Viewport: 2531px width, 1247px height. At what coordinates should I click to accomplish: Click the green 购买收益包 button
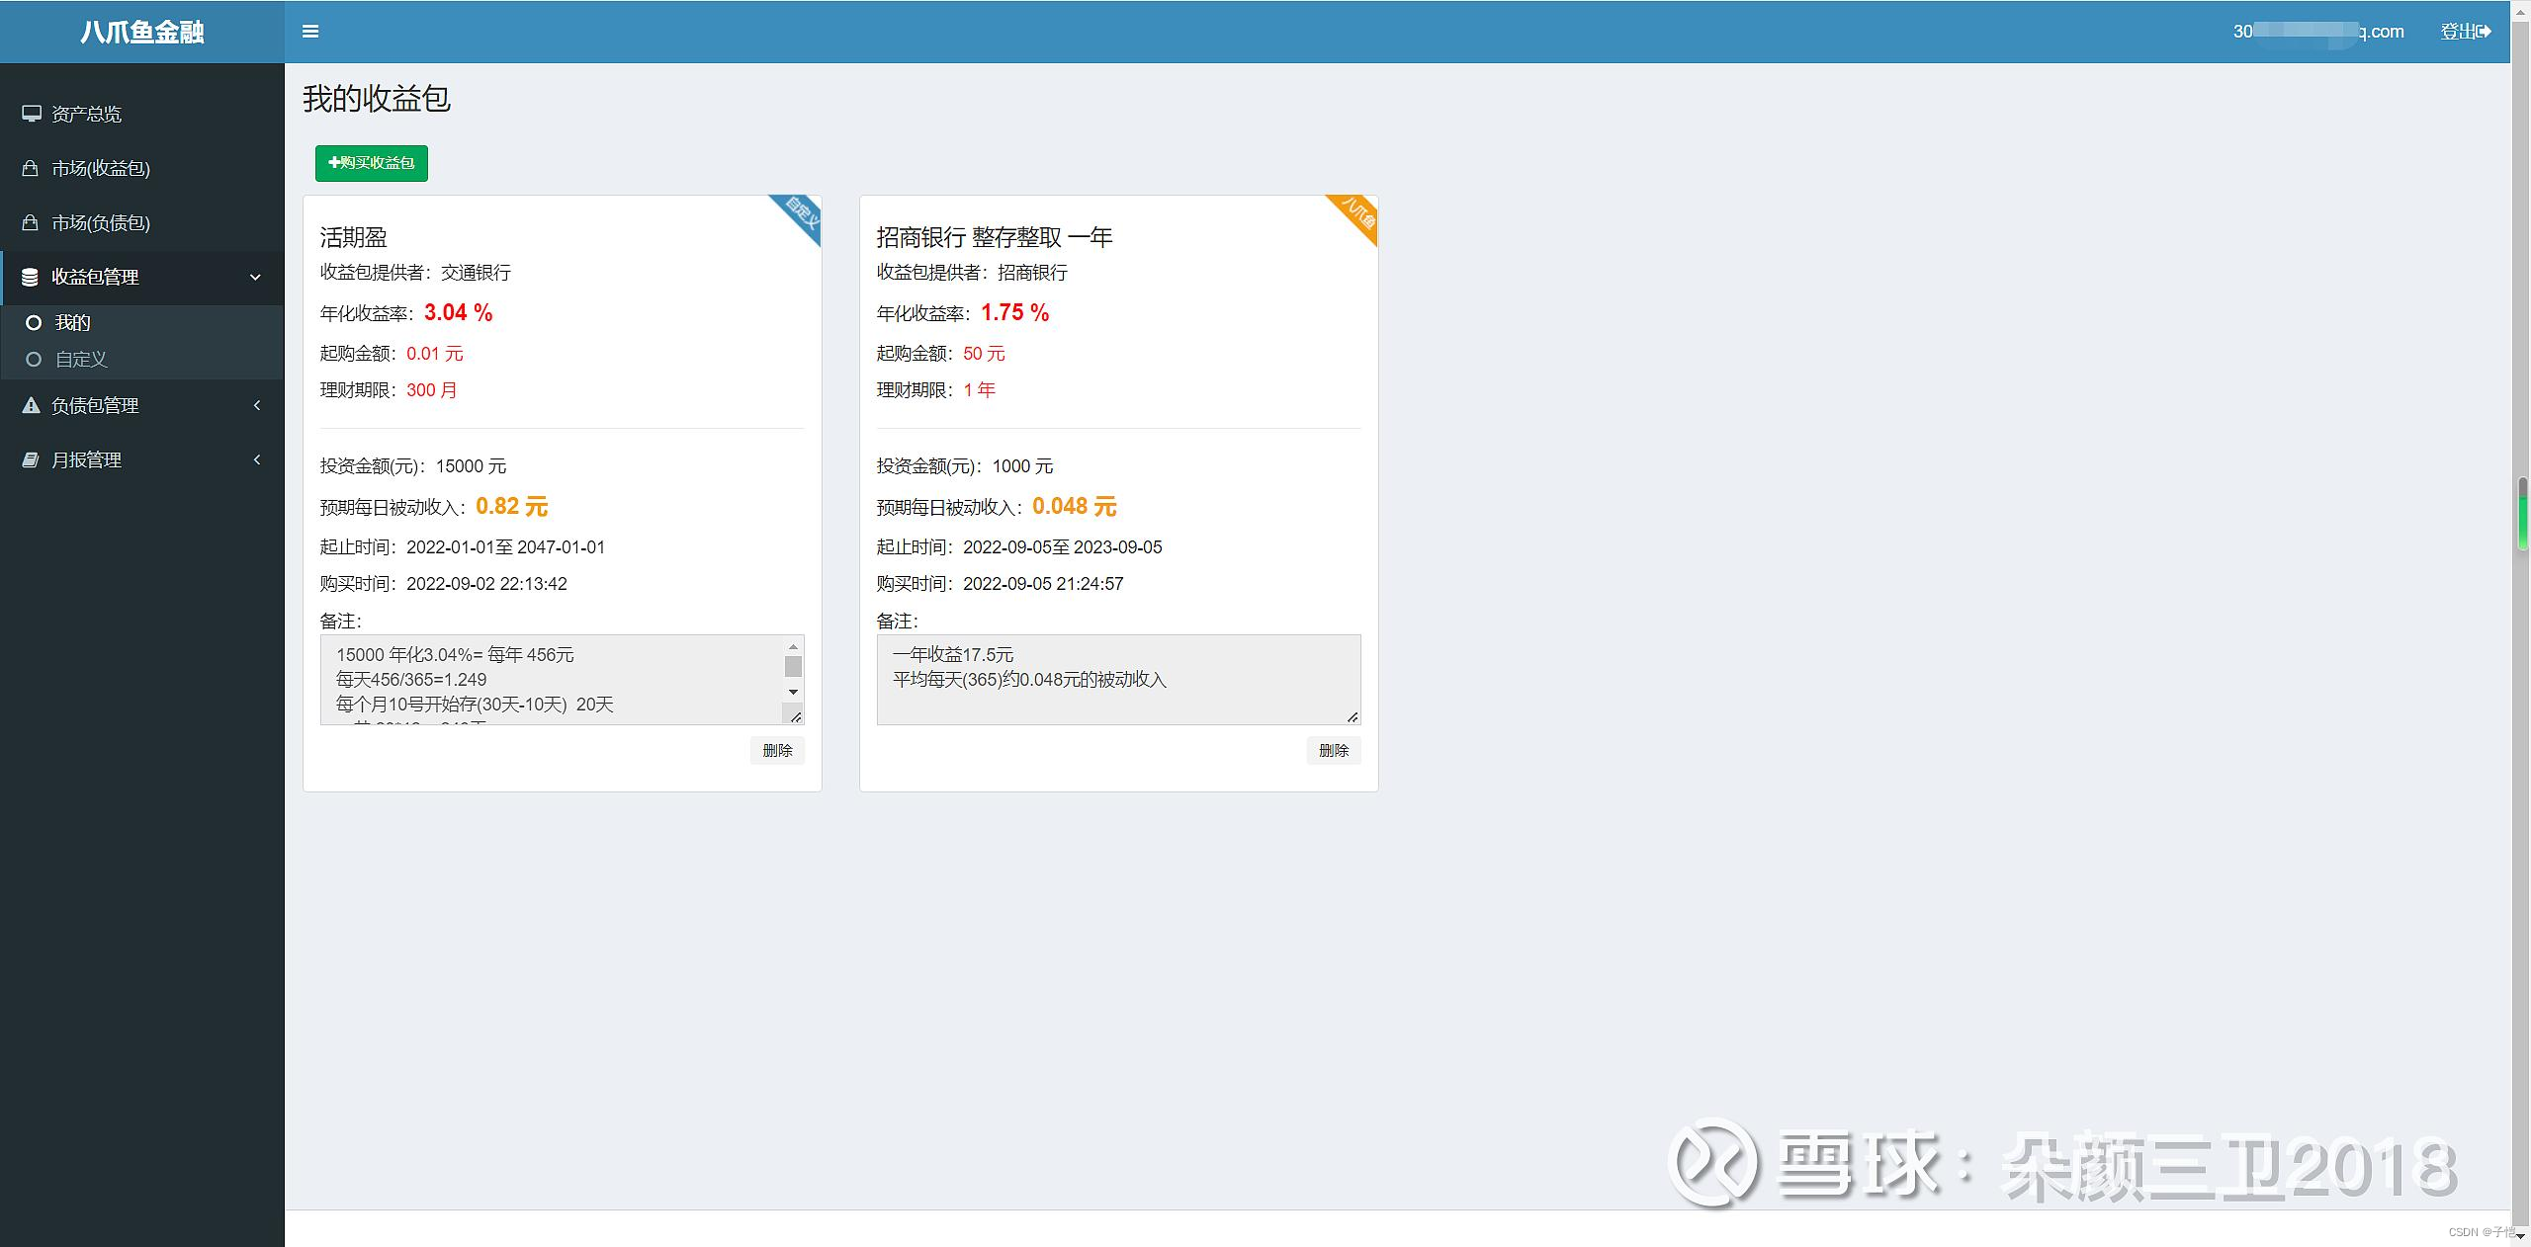pos(372,163)
